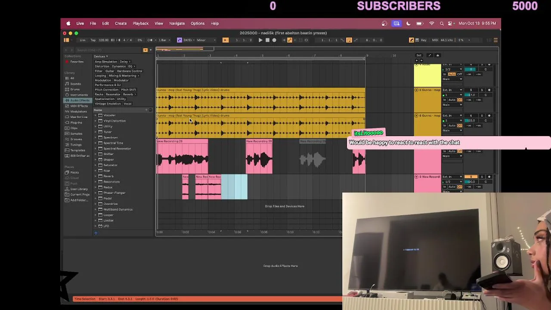Open the Devices filter dropdown
Screen dimensions: 551x310
[x=101, y=56]
